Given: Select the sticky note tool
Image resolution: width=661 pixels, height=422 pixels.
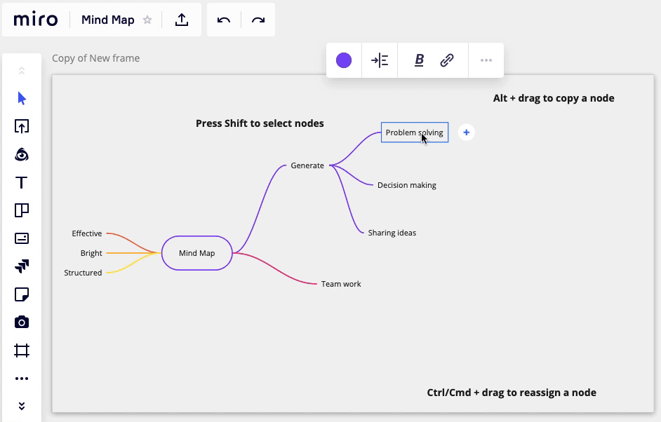Looking at the screenshot, I should point(22,294).
